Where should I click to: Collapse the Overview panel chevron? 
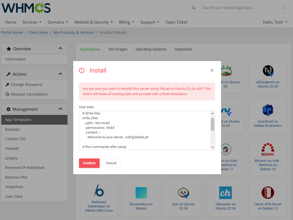[60, 48]
